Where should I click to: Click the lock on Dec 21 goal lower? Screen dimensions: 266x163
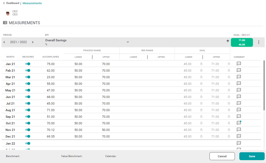201,136
